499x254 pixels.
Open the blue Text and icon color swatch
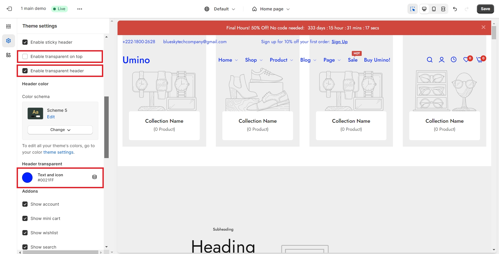click(x=27, y=178)
